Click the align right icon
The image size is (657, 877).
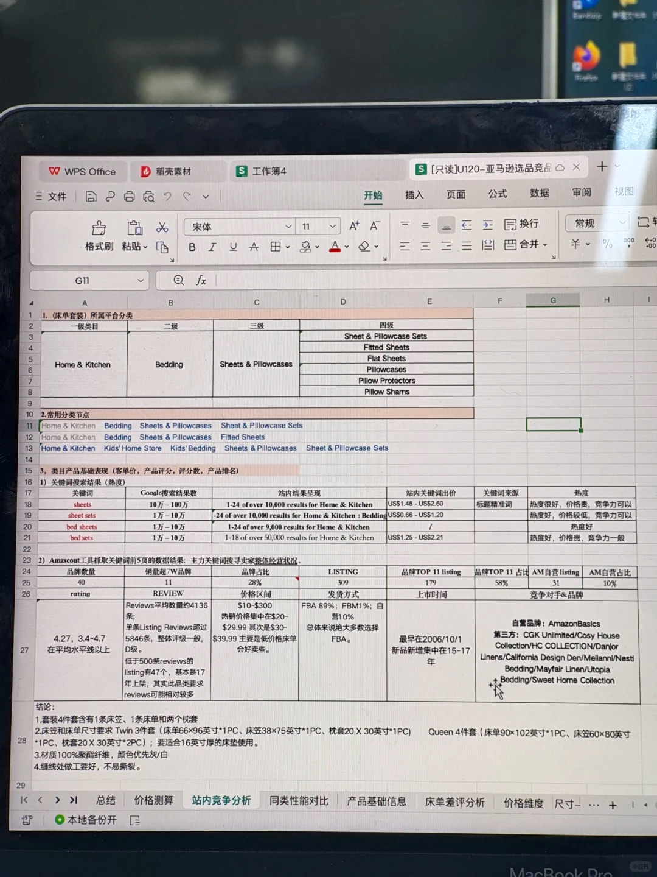pyautogui.click(x=447, y=246)
